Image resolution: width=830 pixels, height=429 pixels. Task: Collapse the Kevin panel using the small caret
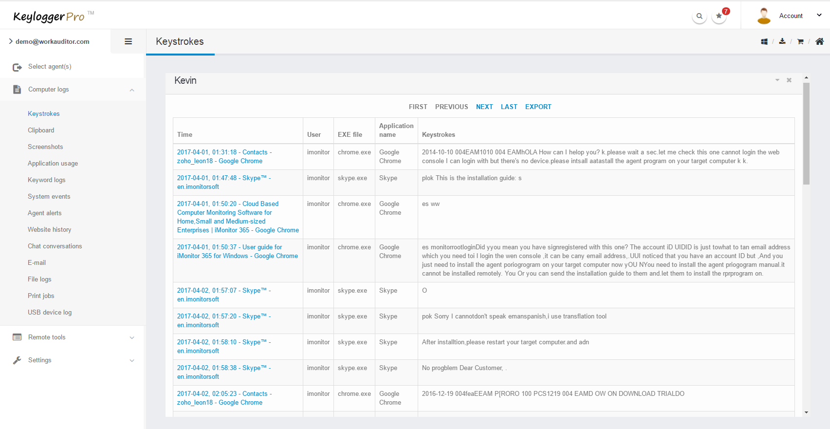tap(777, 80)
